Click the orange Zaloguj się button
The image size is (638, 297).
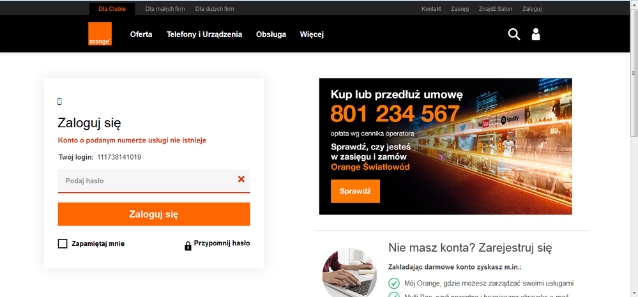click(x=154, y=215)
